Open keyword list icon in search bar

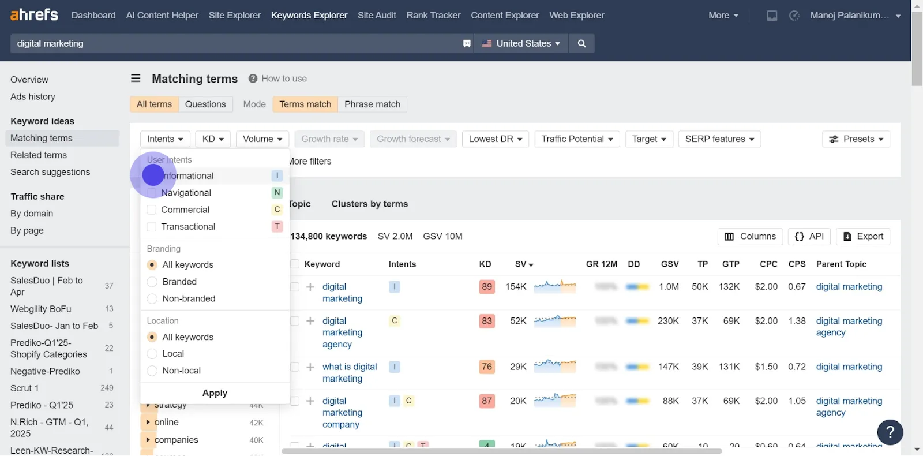467,43
